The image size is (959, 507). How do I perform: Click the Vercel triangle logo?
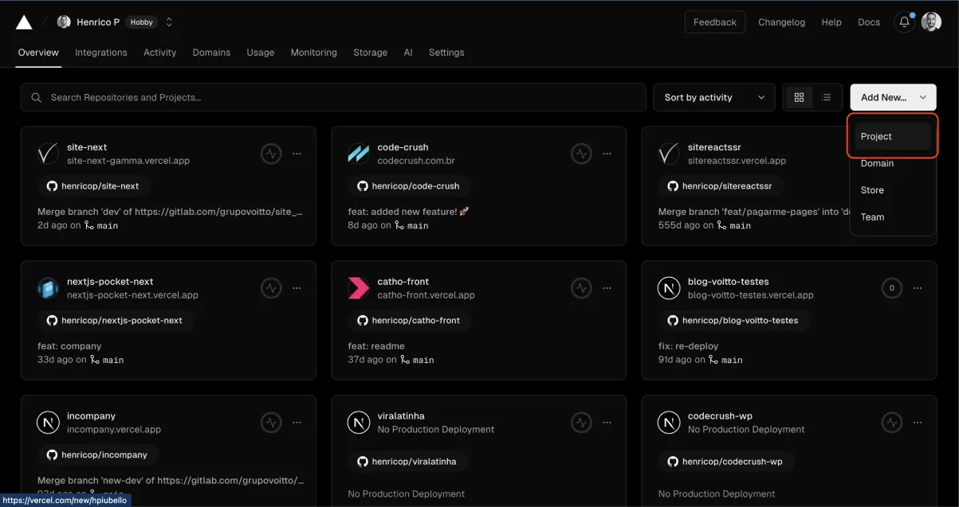tap(24, 22)
